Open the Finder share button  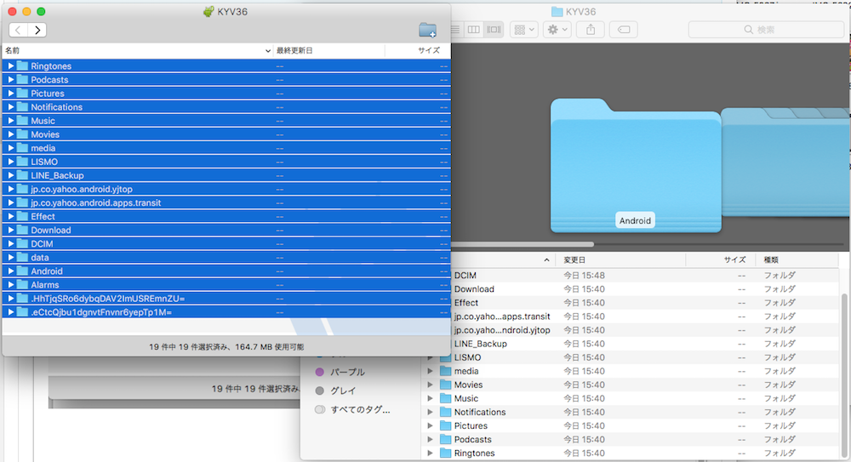pos(590,30)
